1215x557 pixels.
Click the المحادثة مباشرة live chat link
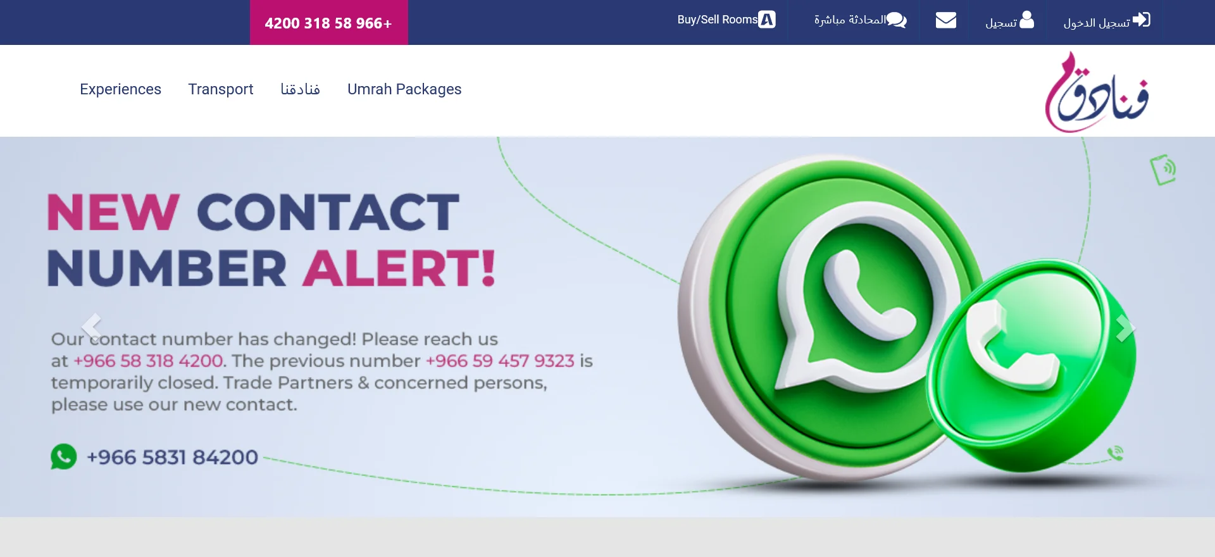tap(860, 20)
